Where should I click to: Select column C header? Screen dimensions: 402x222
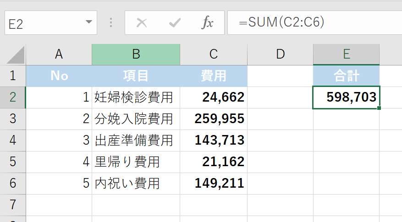click(x=213, y=54)
